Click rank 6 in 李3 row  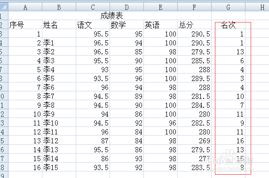coord(228,60)
